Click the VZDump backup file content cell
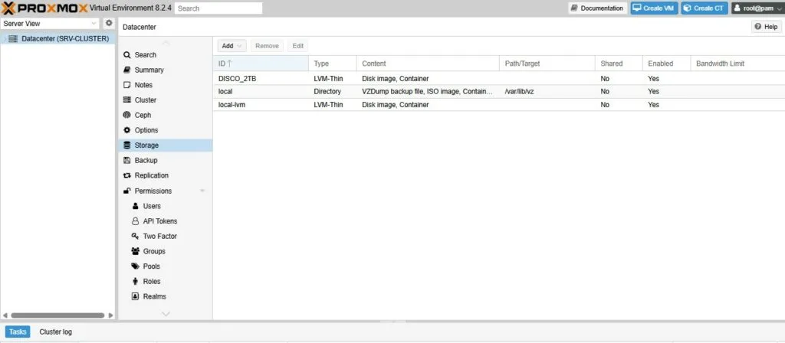 pyautogui.click(x=428, y=92)
